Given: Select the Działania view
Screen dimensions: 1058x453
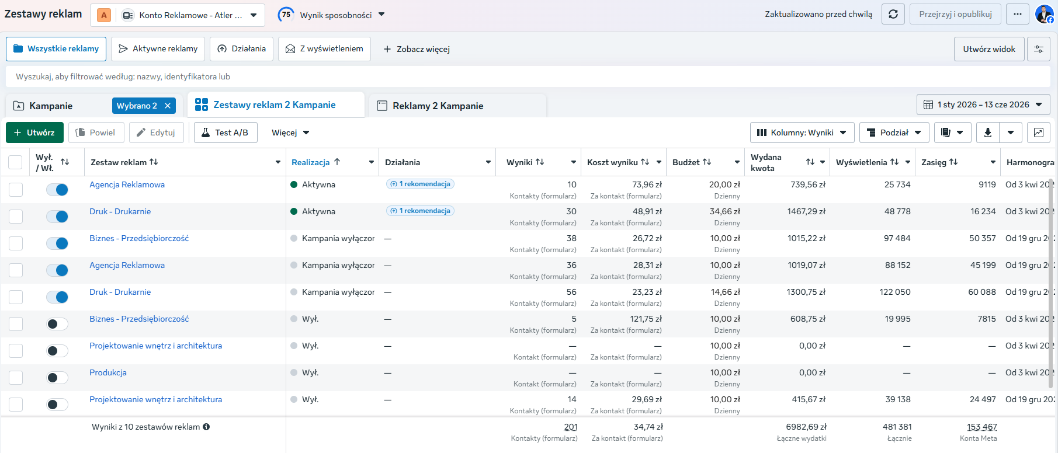Looking at the screenshot, I should point(241,49).
